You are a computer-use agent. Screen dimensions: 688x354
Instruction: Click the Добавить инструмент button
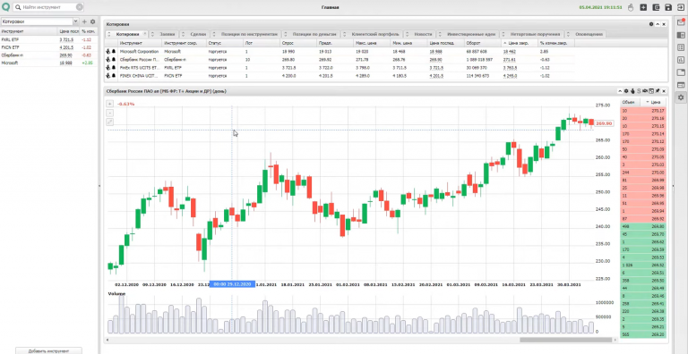click(x=48, y=351)
